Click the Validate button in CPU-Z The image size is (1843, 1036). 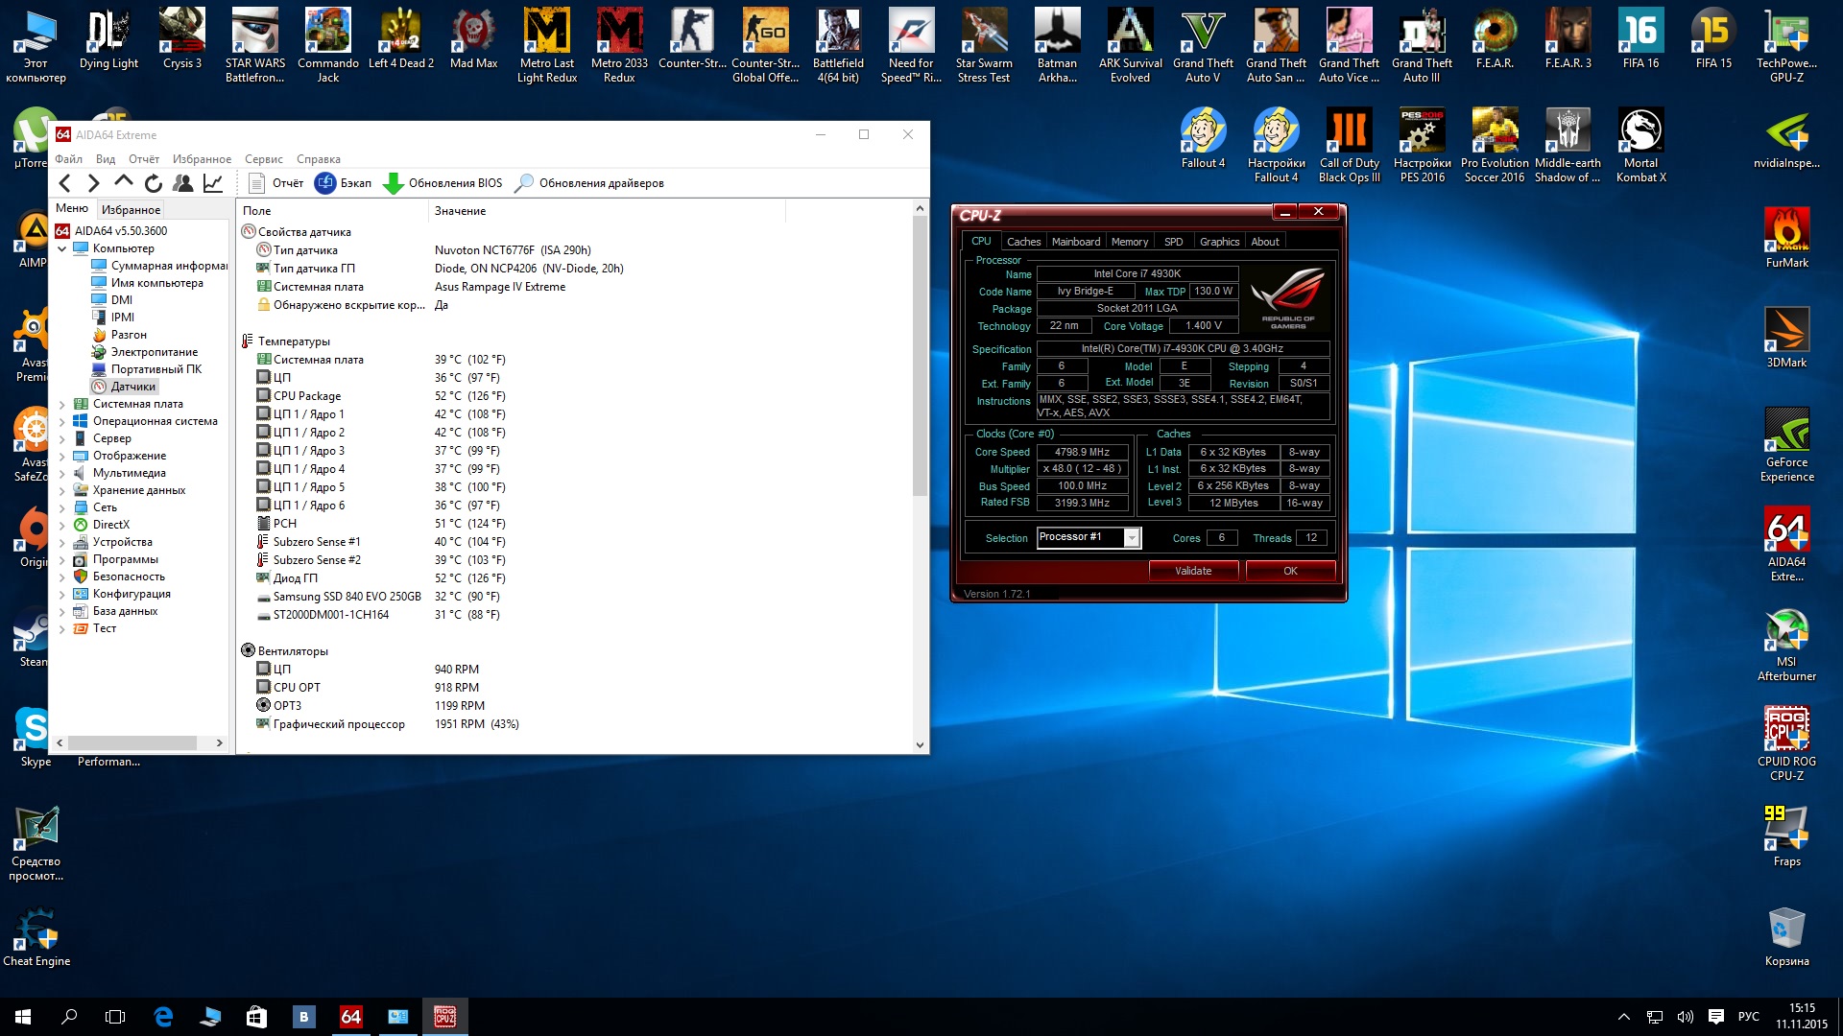tap(1193, 571)
